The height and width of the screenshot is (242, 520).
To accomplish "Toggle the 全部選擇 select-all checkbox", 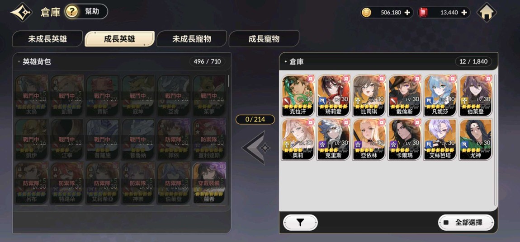I will 446,223.
